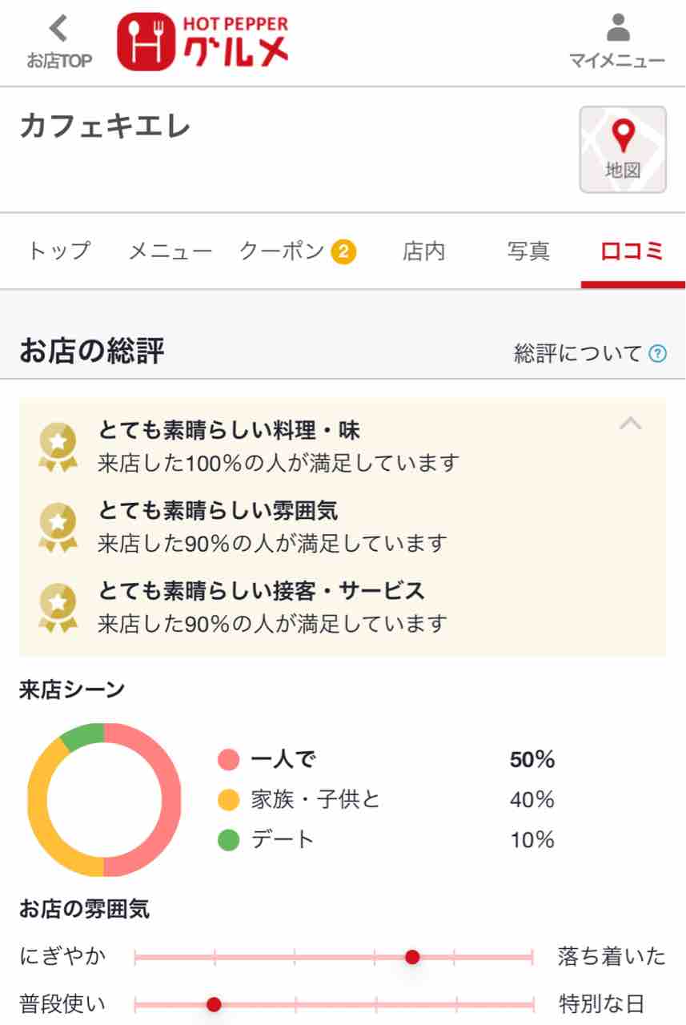Open the 地図 map pin button
Screen dimensions: 686x1025
click(623, 150)
